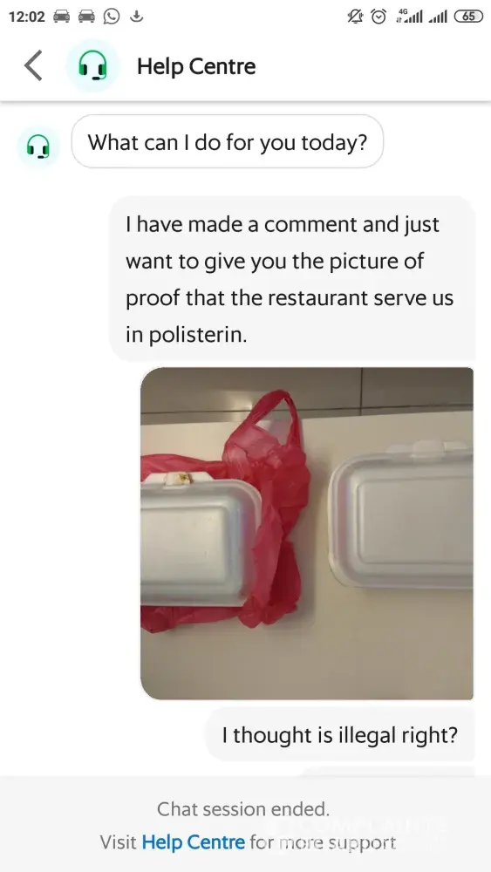
Task: Tap the 'What can I do for you today?' bubble
Action: (x=228, y=142)
